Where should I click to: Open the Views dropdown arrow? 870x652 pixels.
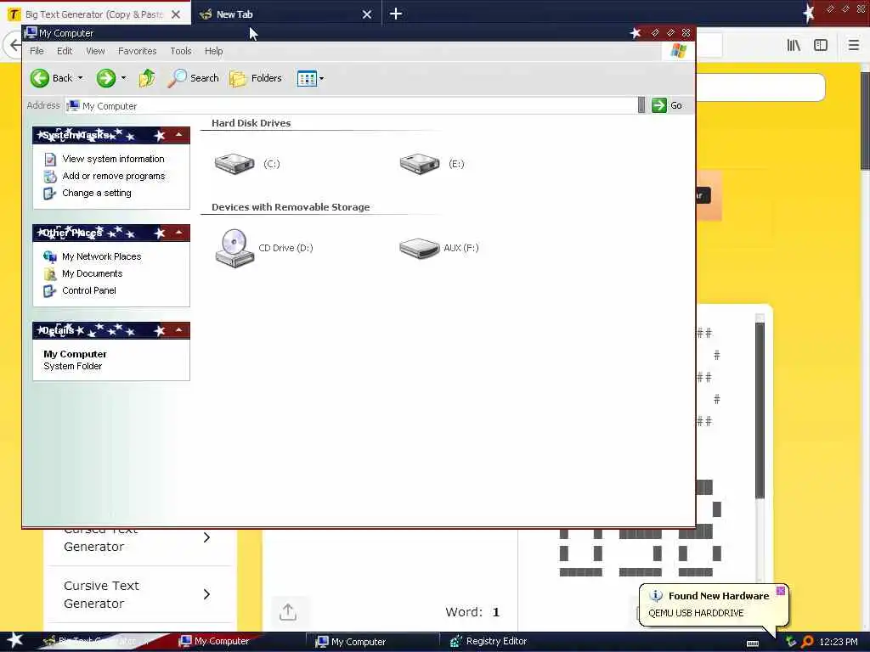pyautogui.click(x=321, y=79)
